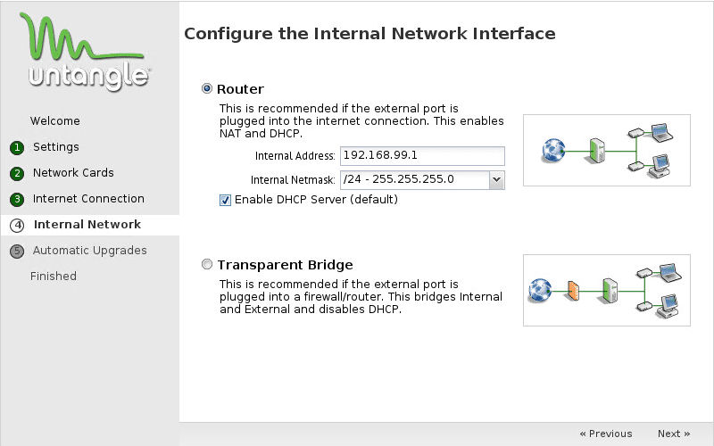Select the Router radio option
This screenshot has height=446, width=714.
click(207, 89)
